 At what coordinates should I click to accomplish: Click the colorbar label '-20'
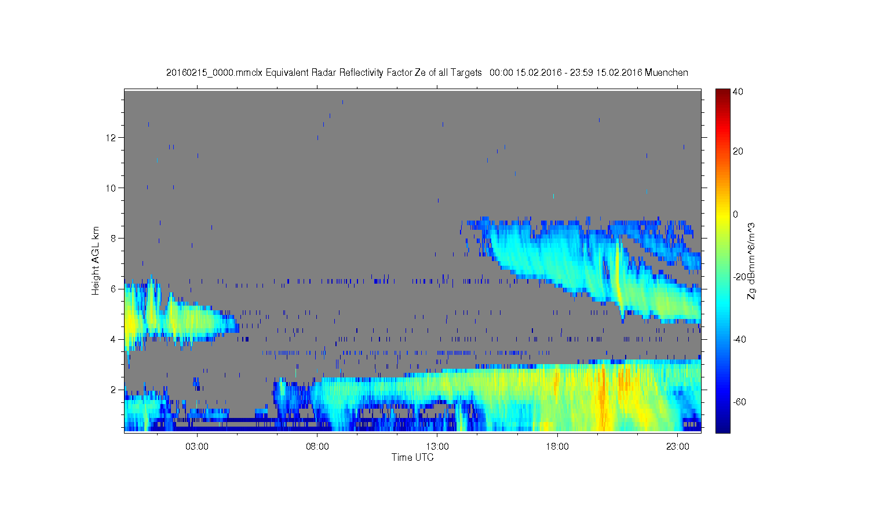coord(739,277)
